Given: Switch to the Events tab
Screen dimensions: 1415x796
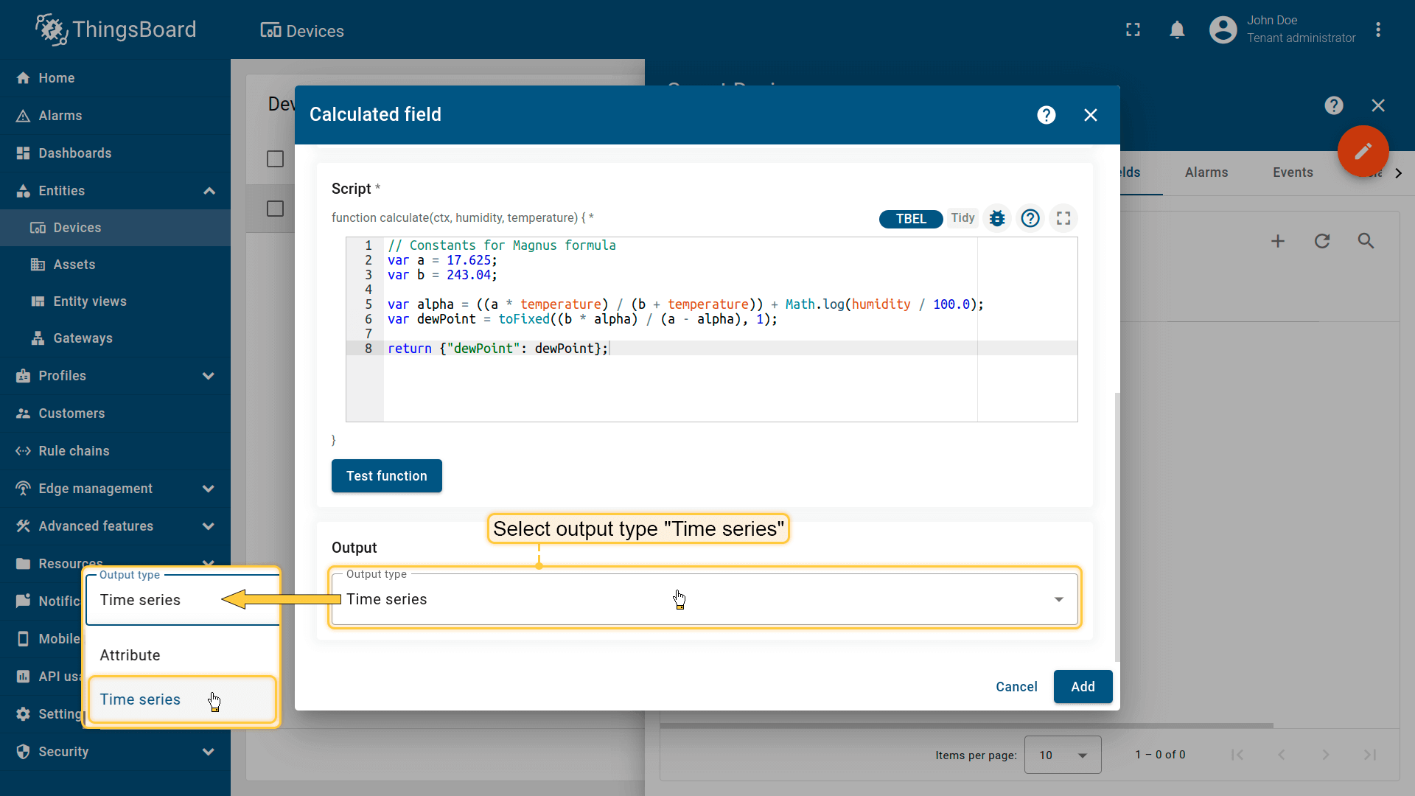Looking at the screenshot, I should pos(1293,172).
